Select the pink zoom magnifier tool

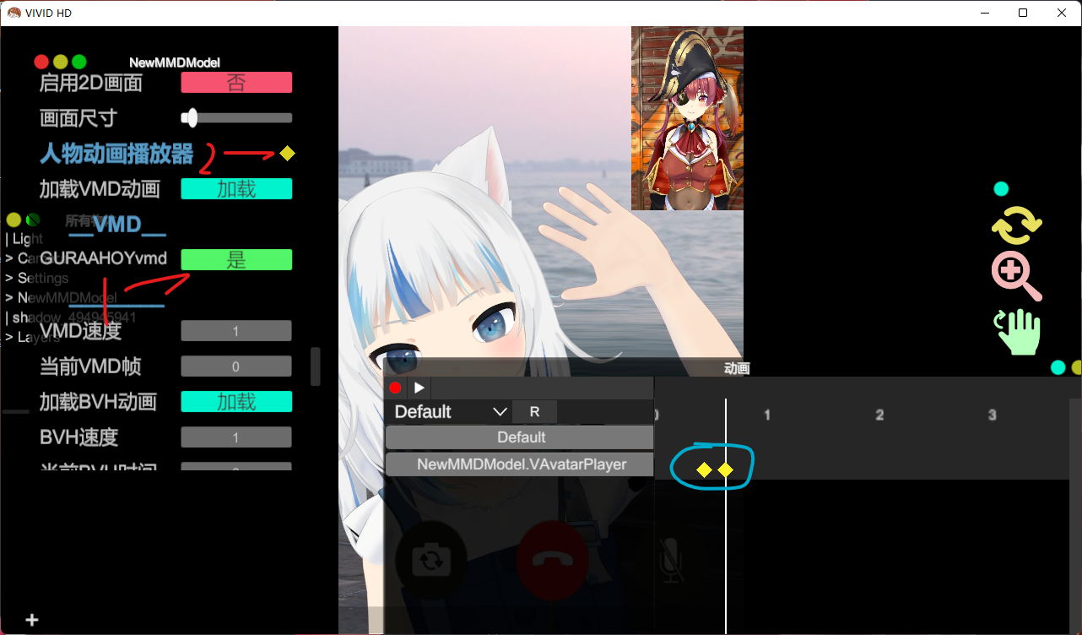tap(1016, 276)
